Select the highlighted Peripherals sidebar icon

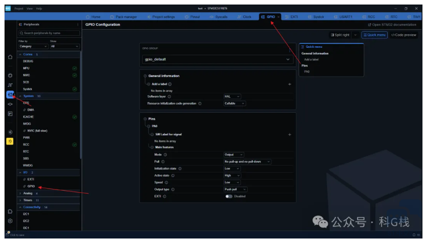(x=10, y=95)
